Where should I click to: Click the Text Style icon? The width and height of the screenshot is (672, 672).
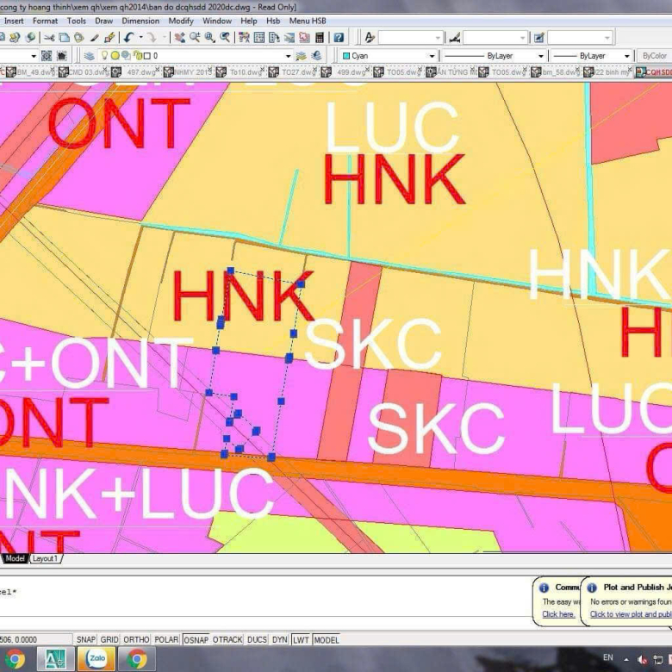point(370,38)
